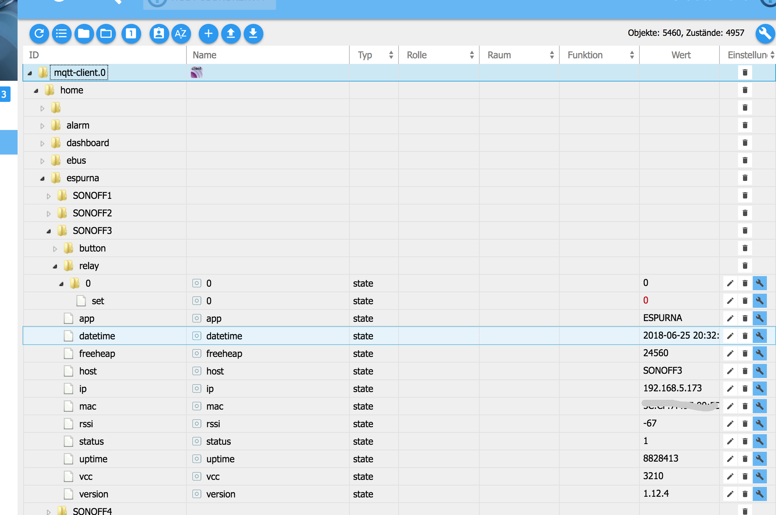Select the mqtt-client.0 tree item
Image resolution: width=776 pixels, height=515 pixels.
(79, 73)
